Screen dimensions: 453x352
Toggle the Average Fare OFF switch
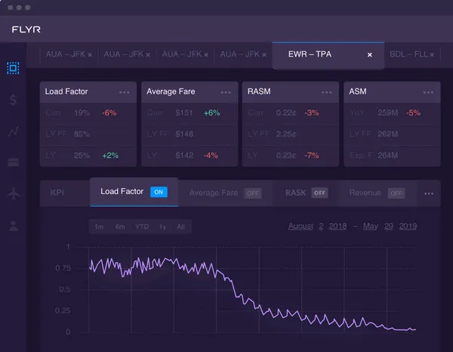click(253, 193)
